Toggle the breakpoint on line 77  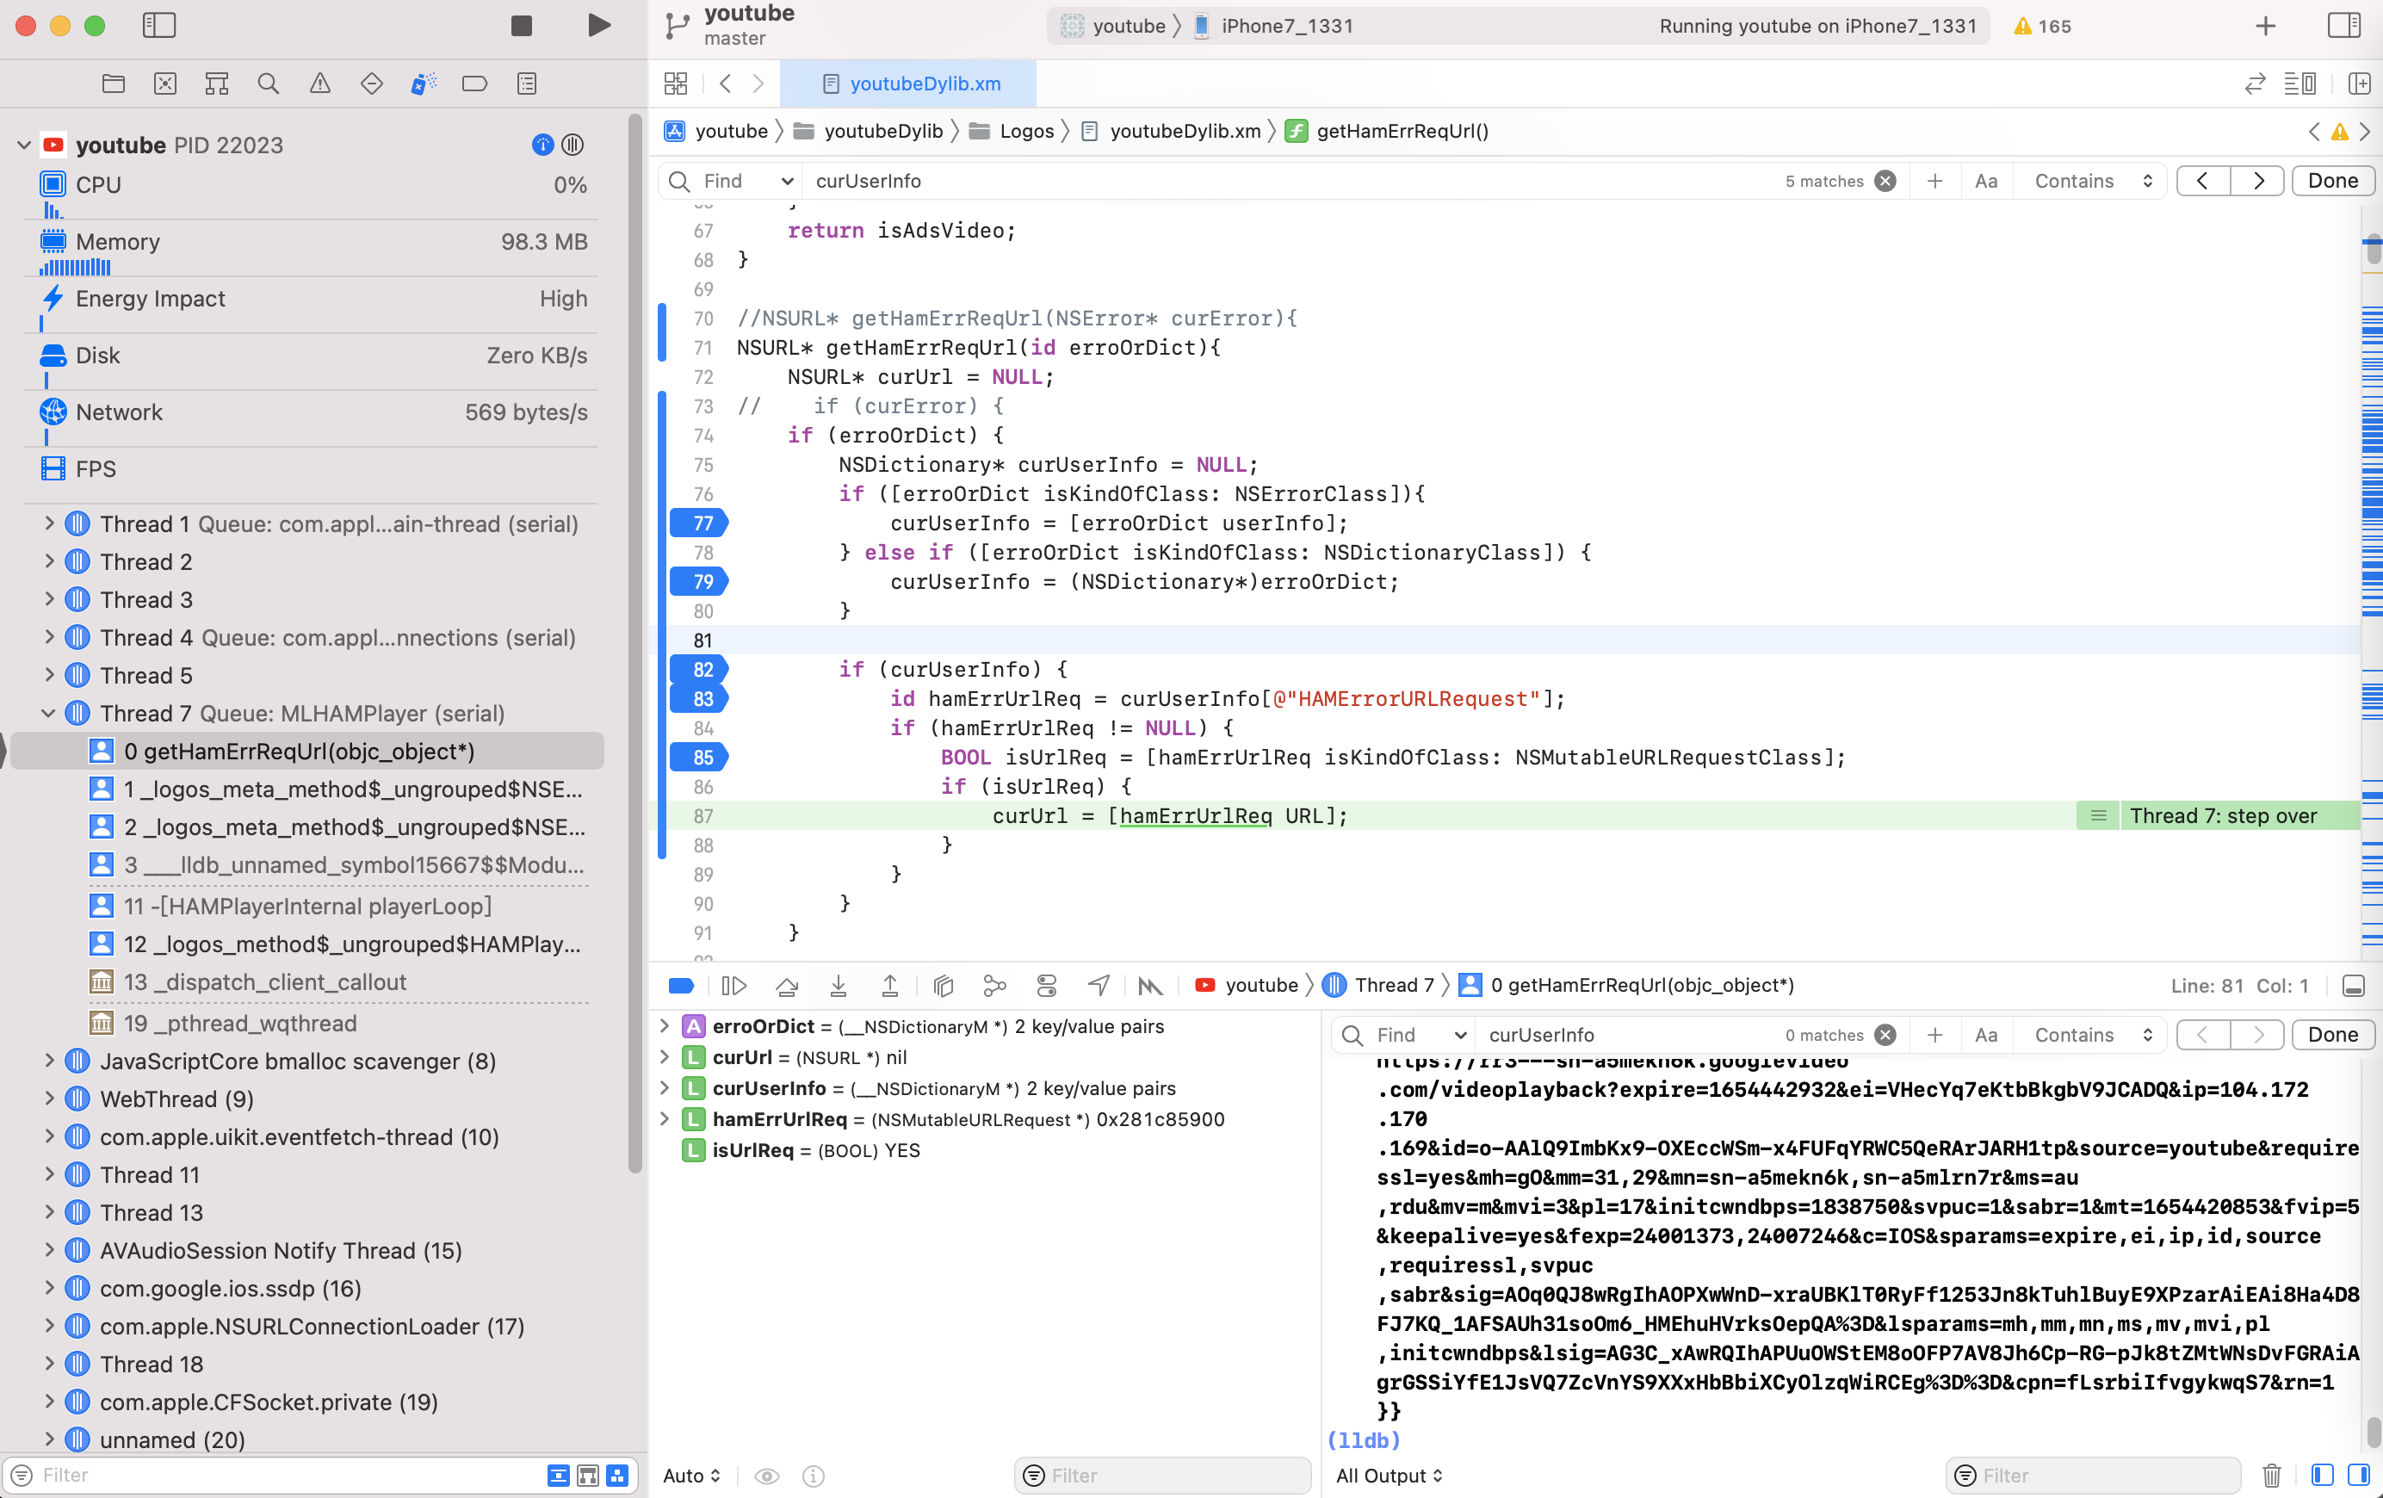(699, 521)
